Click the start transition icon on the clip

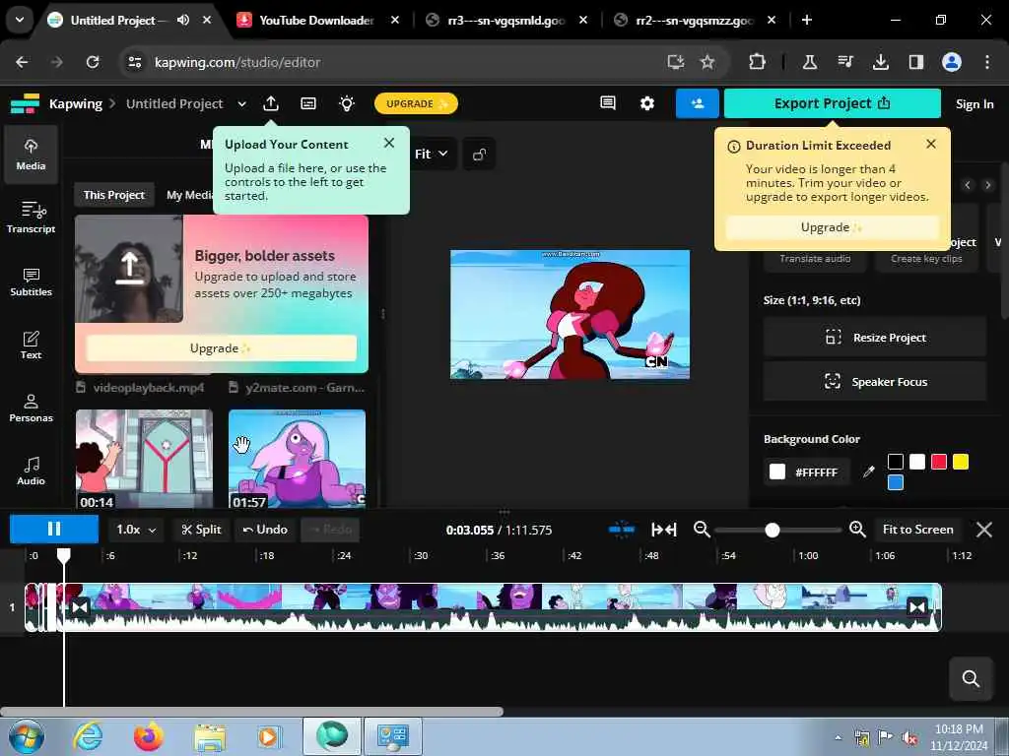pyautogui.click(x=80, y=606)
